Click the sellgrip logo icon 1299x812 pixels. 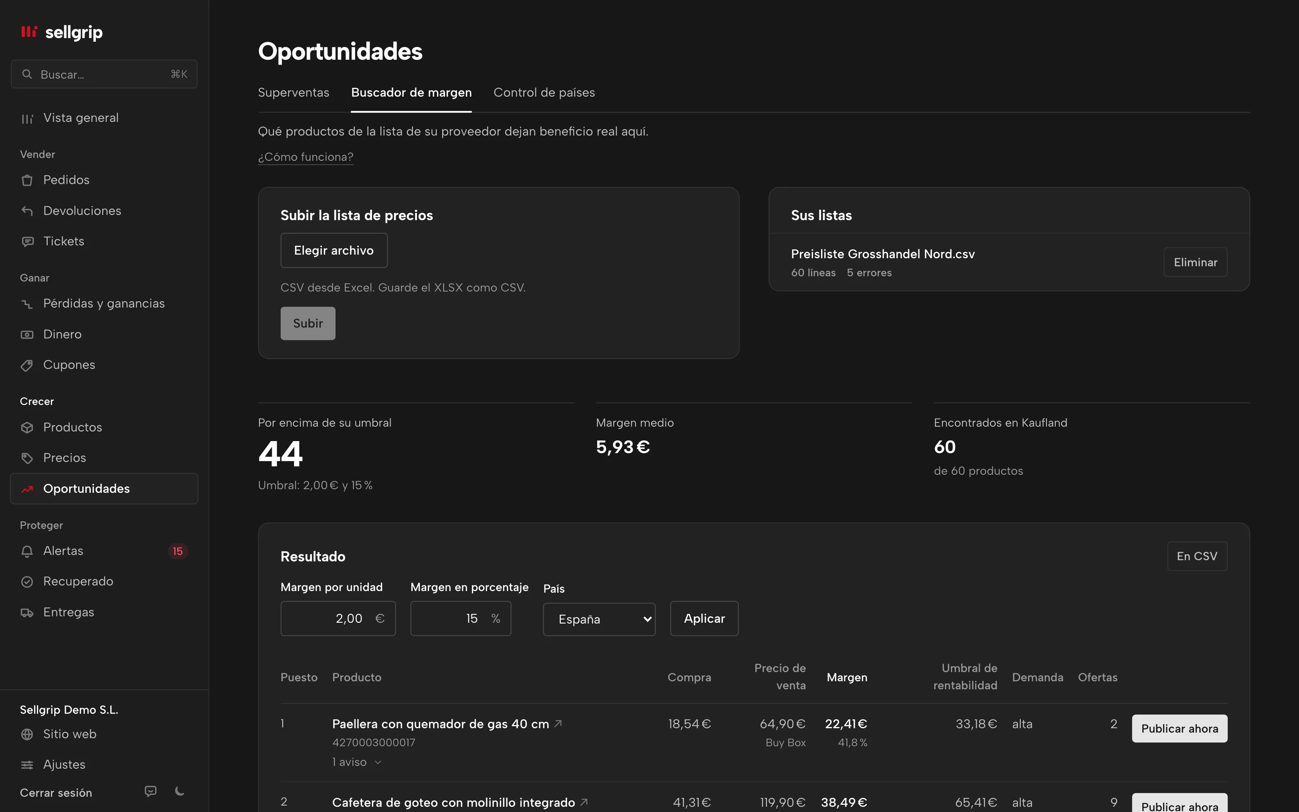[29, 32]
